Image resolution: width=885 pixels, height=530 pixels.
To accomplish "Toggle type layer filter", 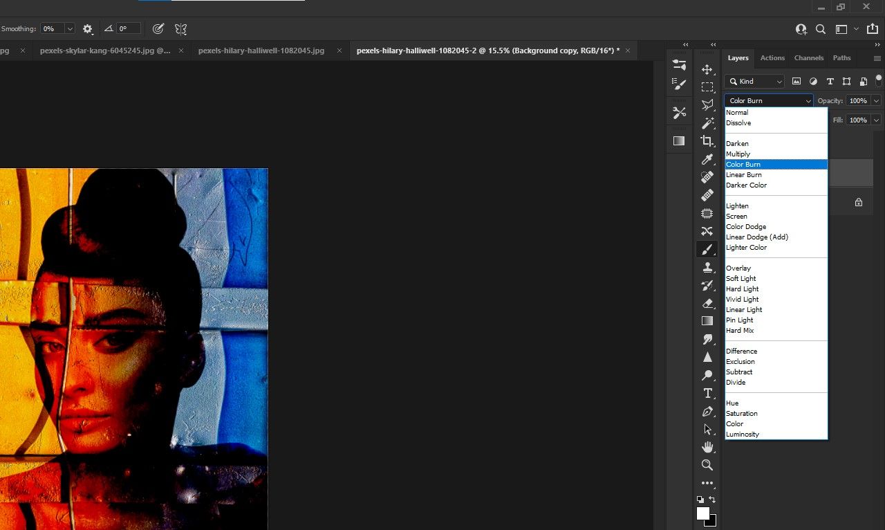I will coord(830,82).
